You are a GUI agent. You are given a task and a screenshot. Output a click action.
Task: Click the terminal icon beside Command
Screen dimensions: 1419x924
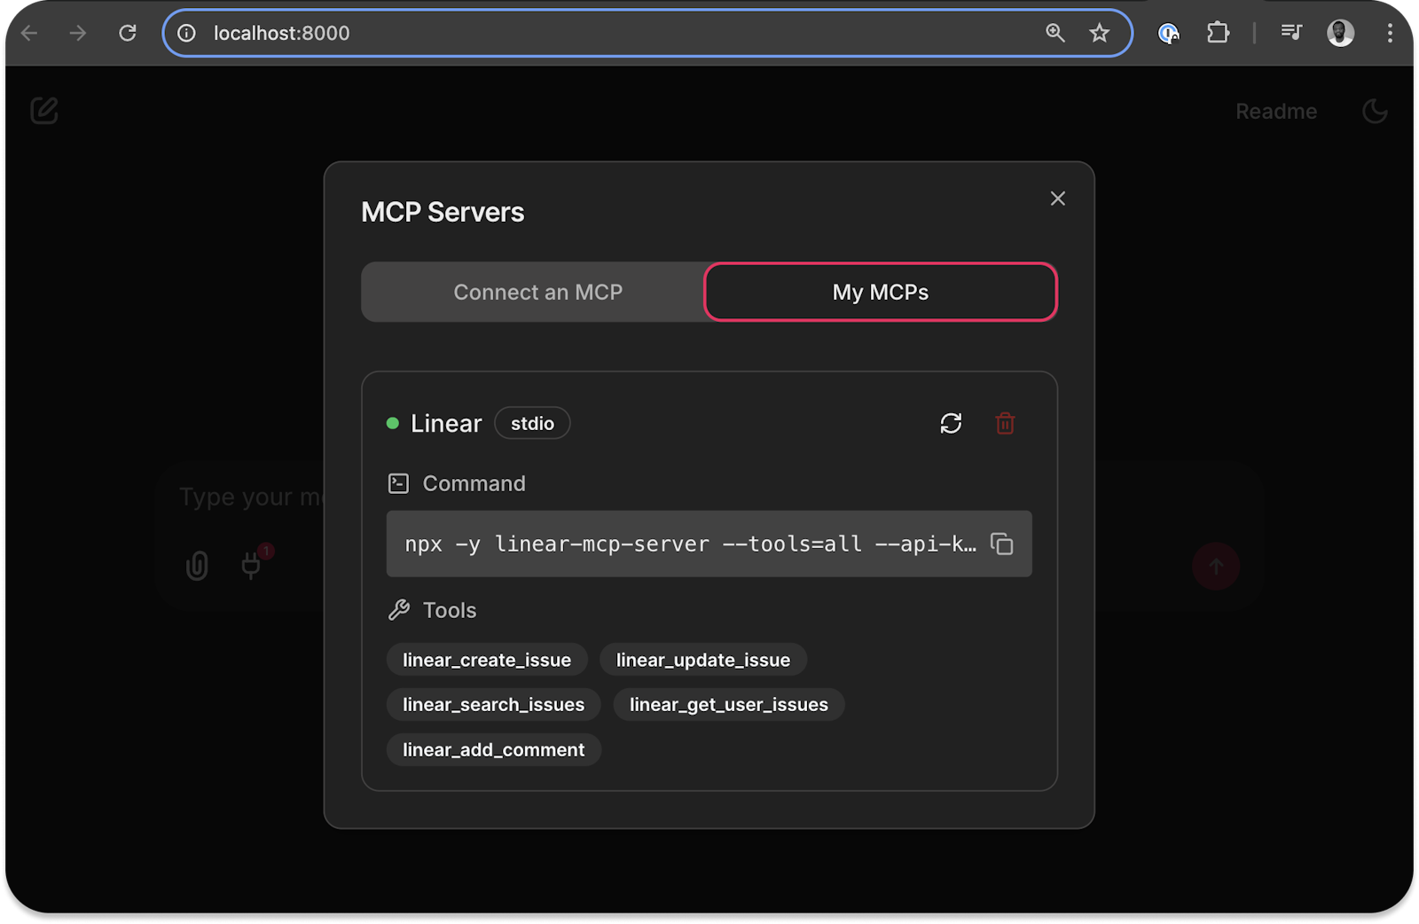point(399,483)
